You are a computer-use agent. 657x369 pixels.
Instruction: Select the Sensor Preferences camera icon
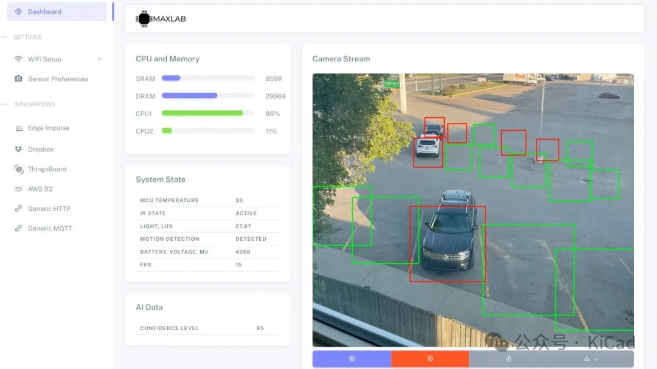[18, 79]
